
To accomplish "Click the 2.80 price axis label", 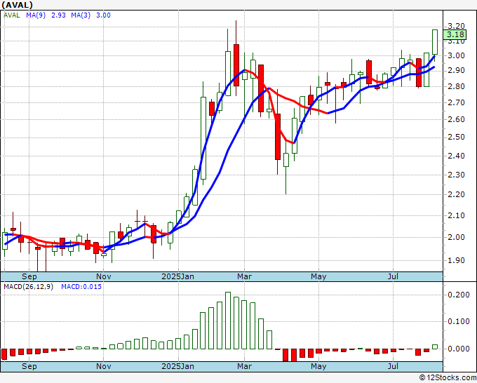I will (457, 86).
